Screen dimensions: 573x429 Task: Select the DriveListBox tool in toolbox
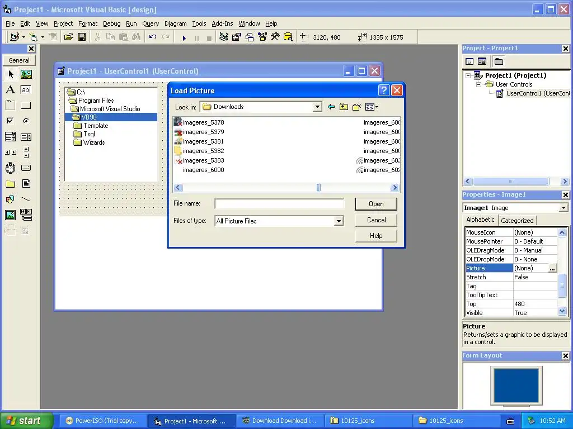pyautogui.click(x=26, y=168)
